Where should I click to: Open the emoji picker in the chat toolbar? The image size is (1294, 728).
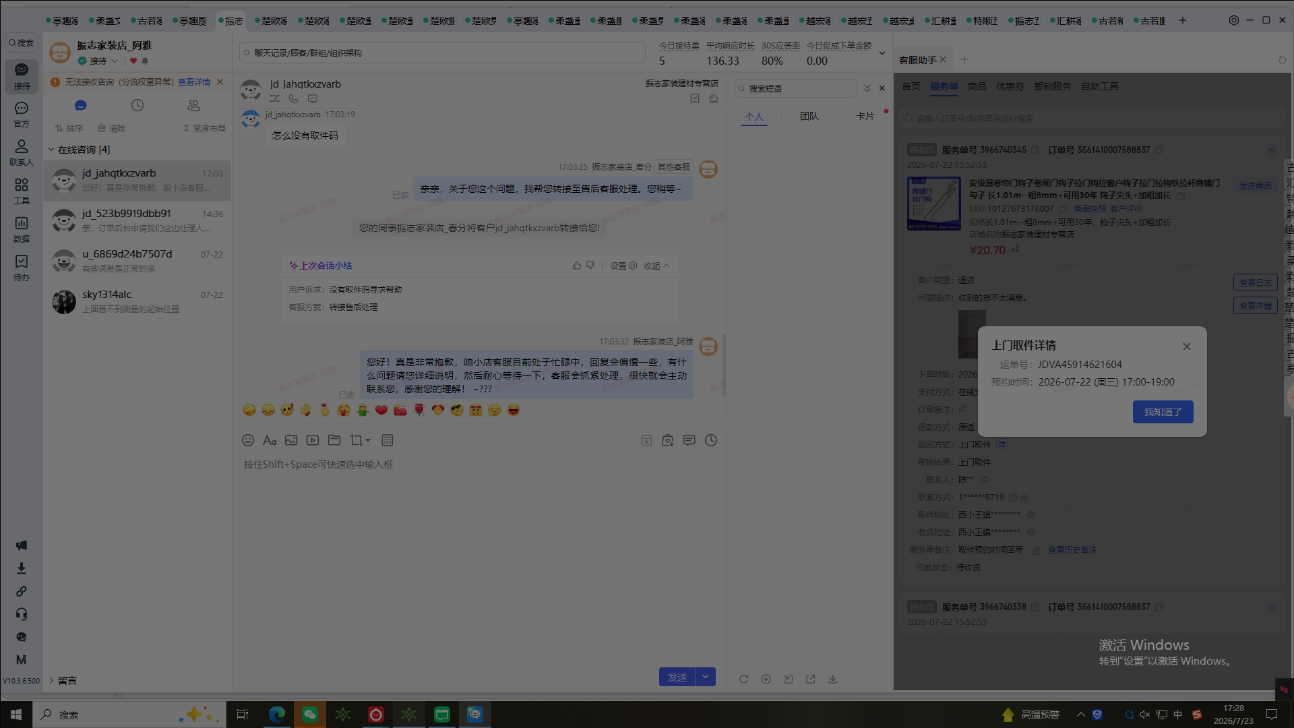coord(248,440)
